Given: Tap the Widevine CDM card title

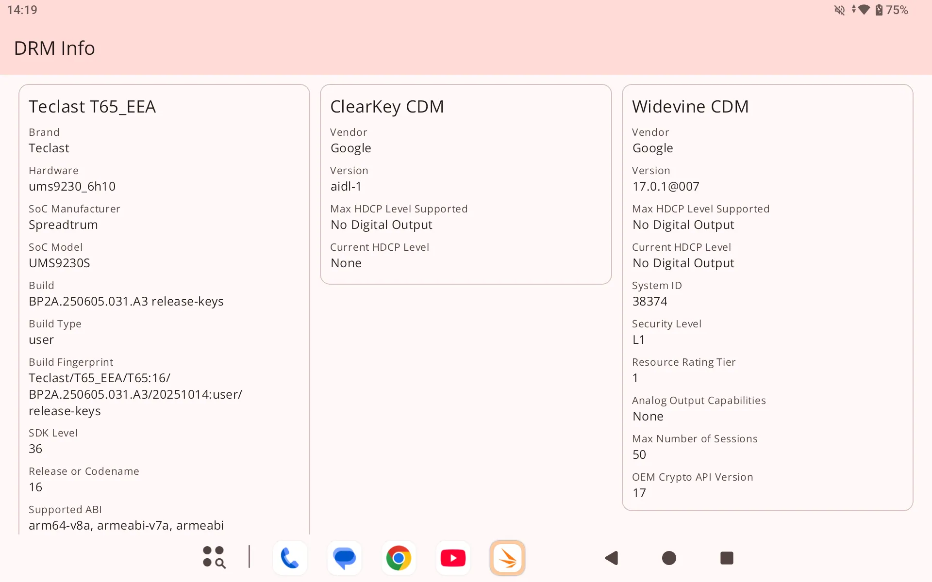Looking at the screenshot, I should (690, 107).
